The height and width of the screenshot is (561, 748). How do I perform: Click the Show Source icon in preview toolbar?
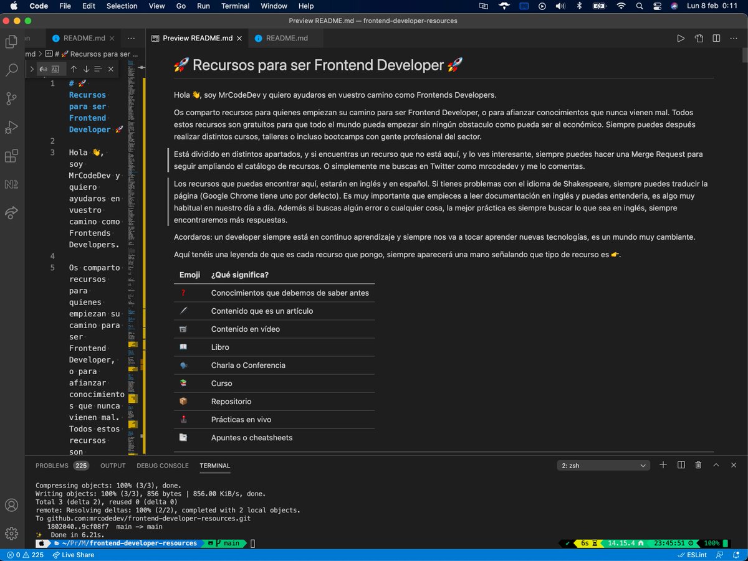pyautogui.click(x=699, y=38)
